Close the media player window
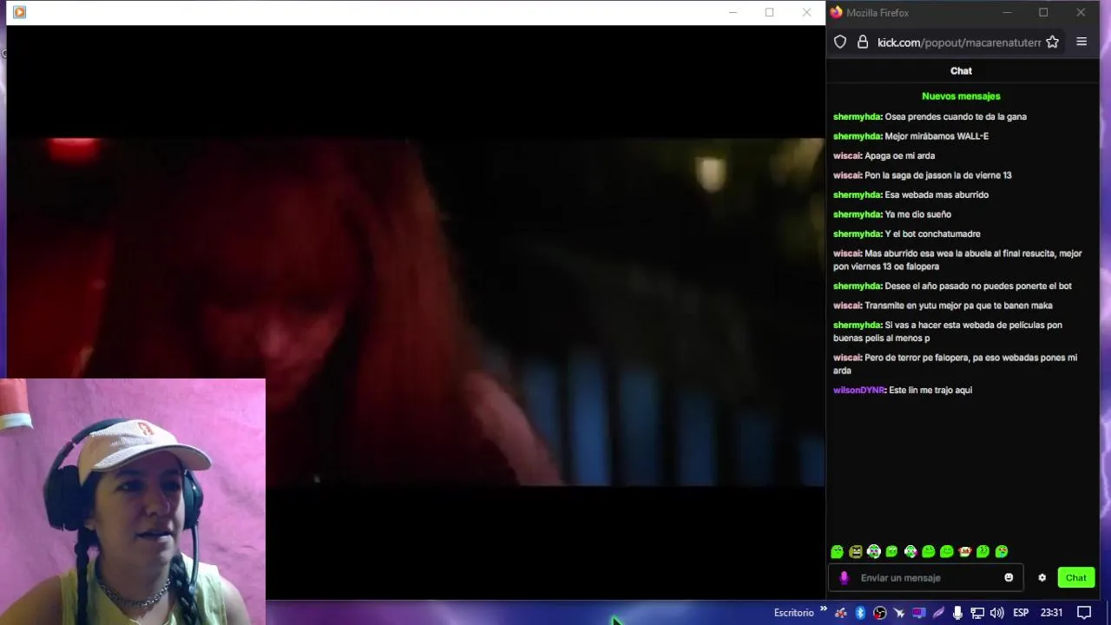 click(x=806, y=12)
